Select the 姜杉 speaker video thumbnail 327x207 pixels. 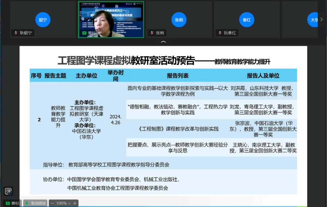tap(111, 19)
